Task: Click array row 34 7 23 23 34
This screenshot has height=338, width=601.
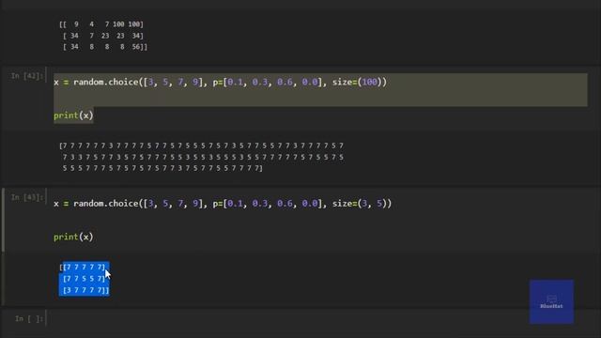Action: (x=103, y=36)
